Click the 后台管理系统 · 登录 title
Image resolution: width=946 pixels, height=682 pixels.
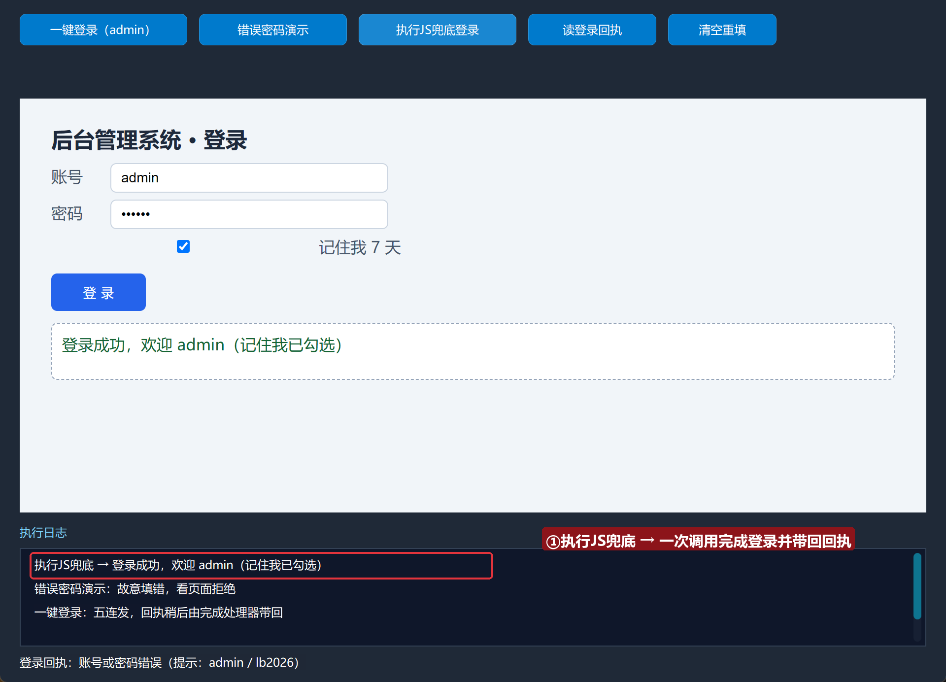[149, 140]
